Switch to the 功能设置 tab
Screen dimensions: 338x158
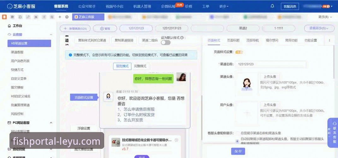pos(311,40)
